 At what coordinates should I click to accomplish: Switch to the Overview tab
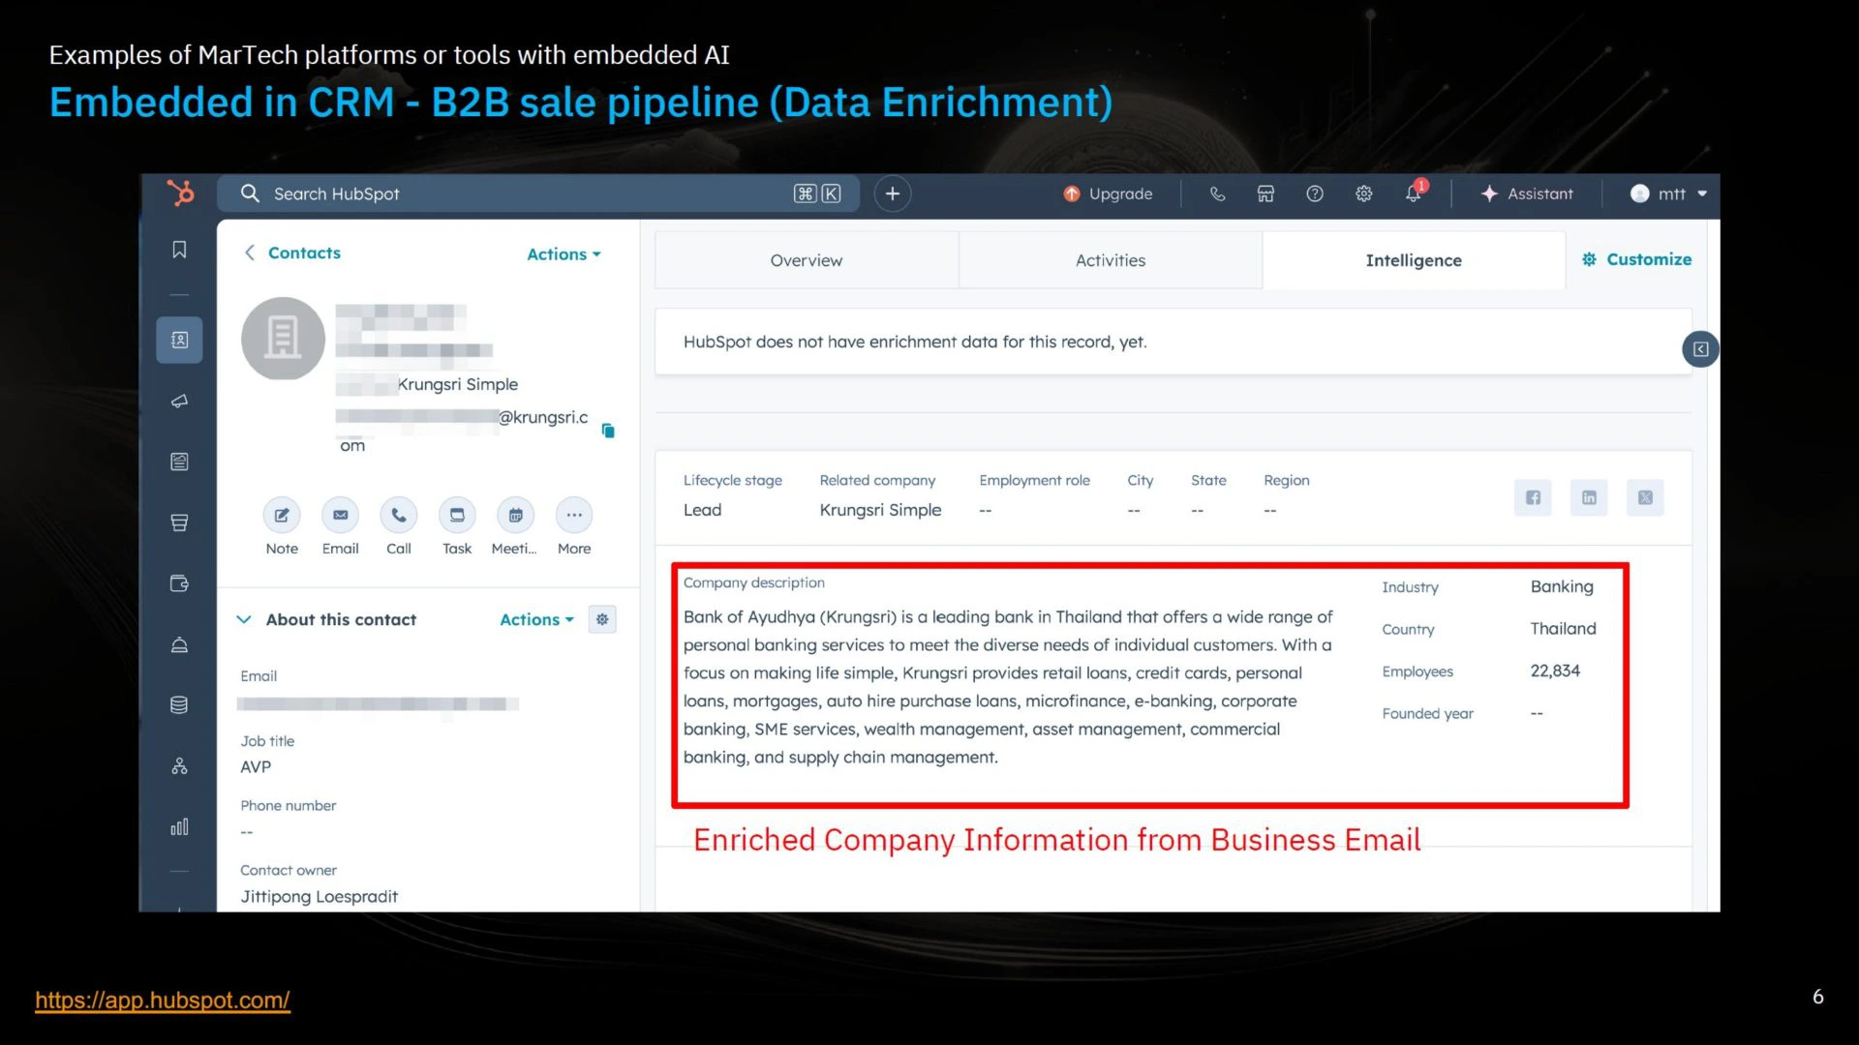806,260
